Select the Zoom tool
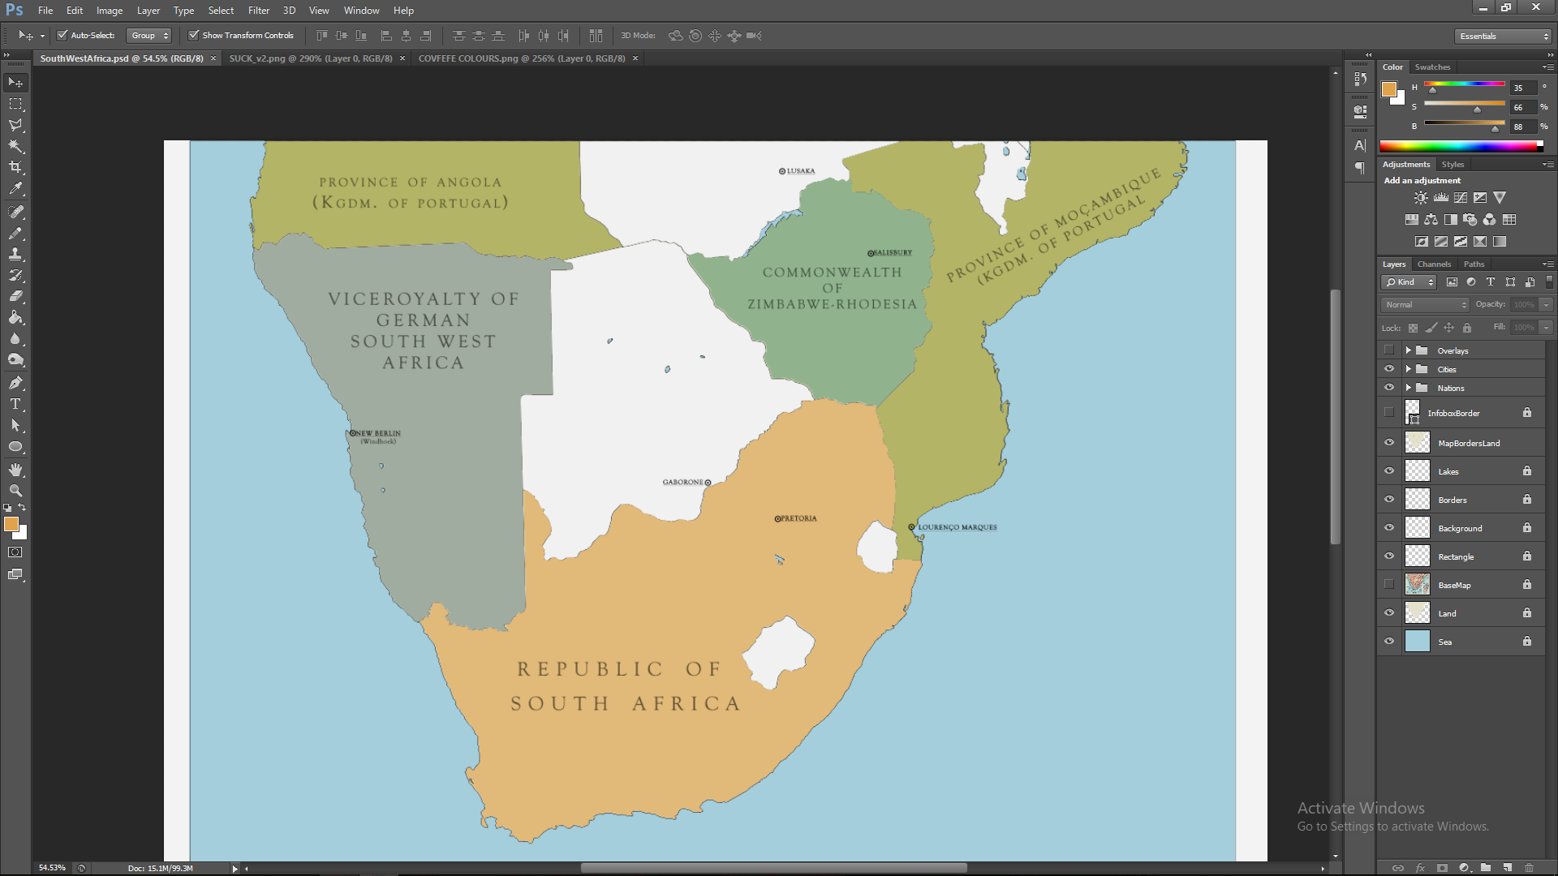Viewport: 1558px width, 876px height. pyautogui.click(x=15, y=491)
